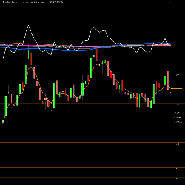Click the "MunafaSutra.com" label

pos(34,2)
